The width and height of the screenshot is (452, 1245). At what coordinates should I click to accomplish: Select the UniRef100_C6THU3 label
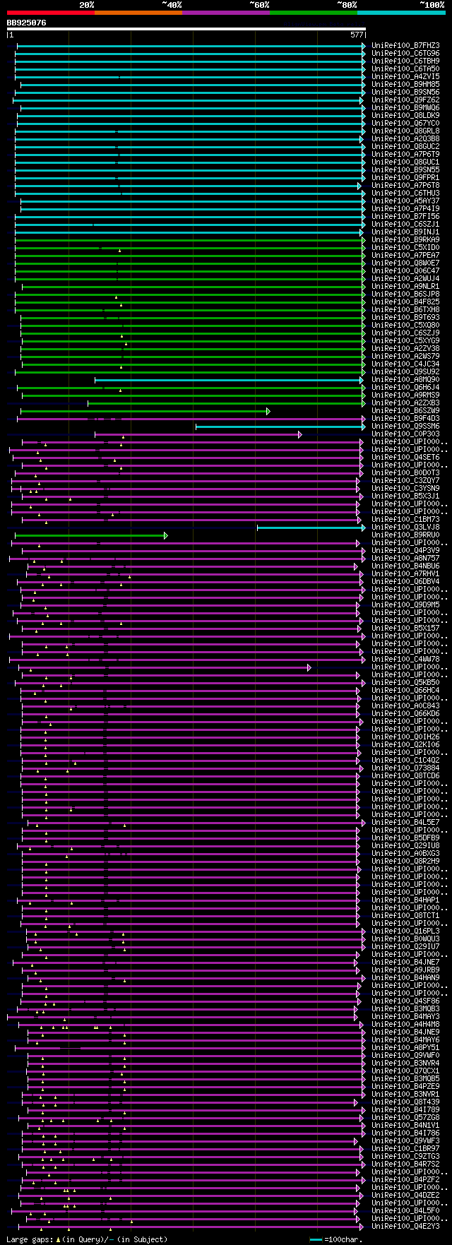click(x=405, y=193)
